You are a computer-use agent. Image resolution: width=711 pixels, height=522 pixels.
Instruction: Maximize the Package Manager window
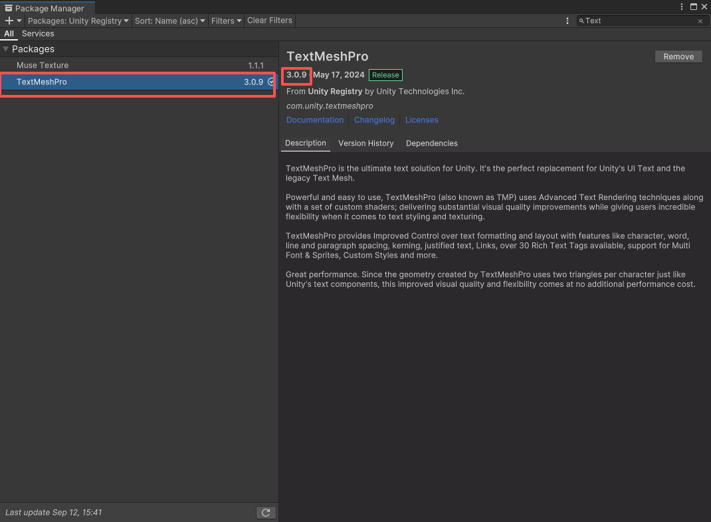point(693,7)
